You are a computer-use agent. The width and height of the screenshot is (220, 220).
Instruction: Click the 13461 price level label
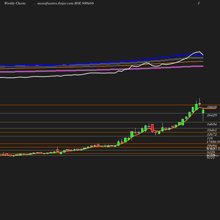[x=212, y=130]
